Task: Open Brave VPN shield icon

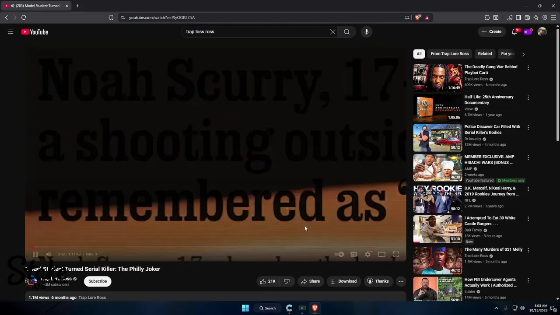Action: pyautogui.click(x=545, y=17)
